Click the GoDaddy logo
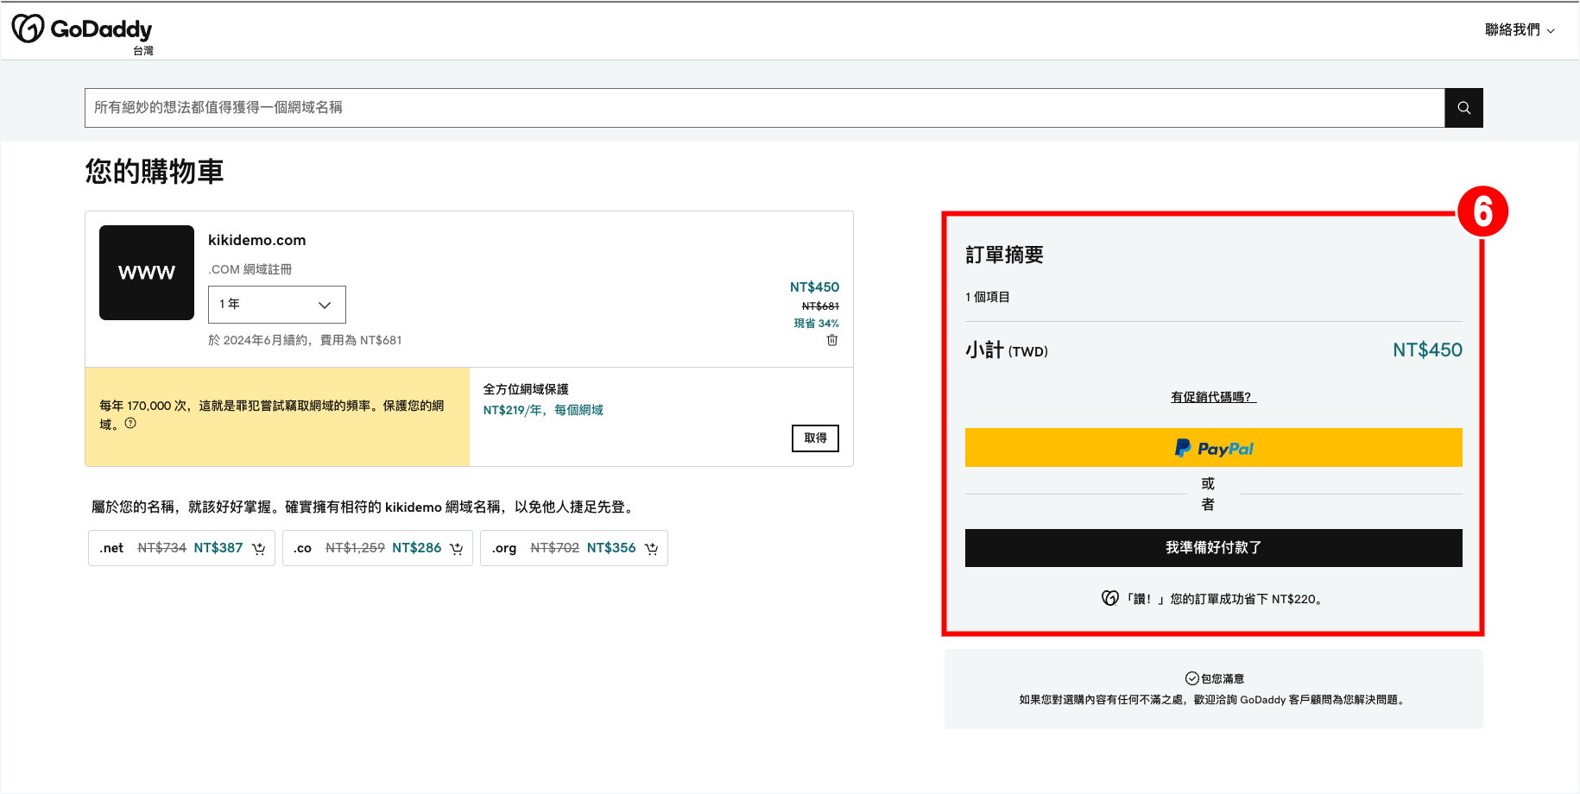The width and height of the screenshot is (1580, 794). point(82,31)
